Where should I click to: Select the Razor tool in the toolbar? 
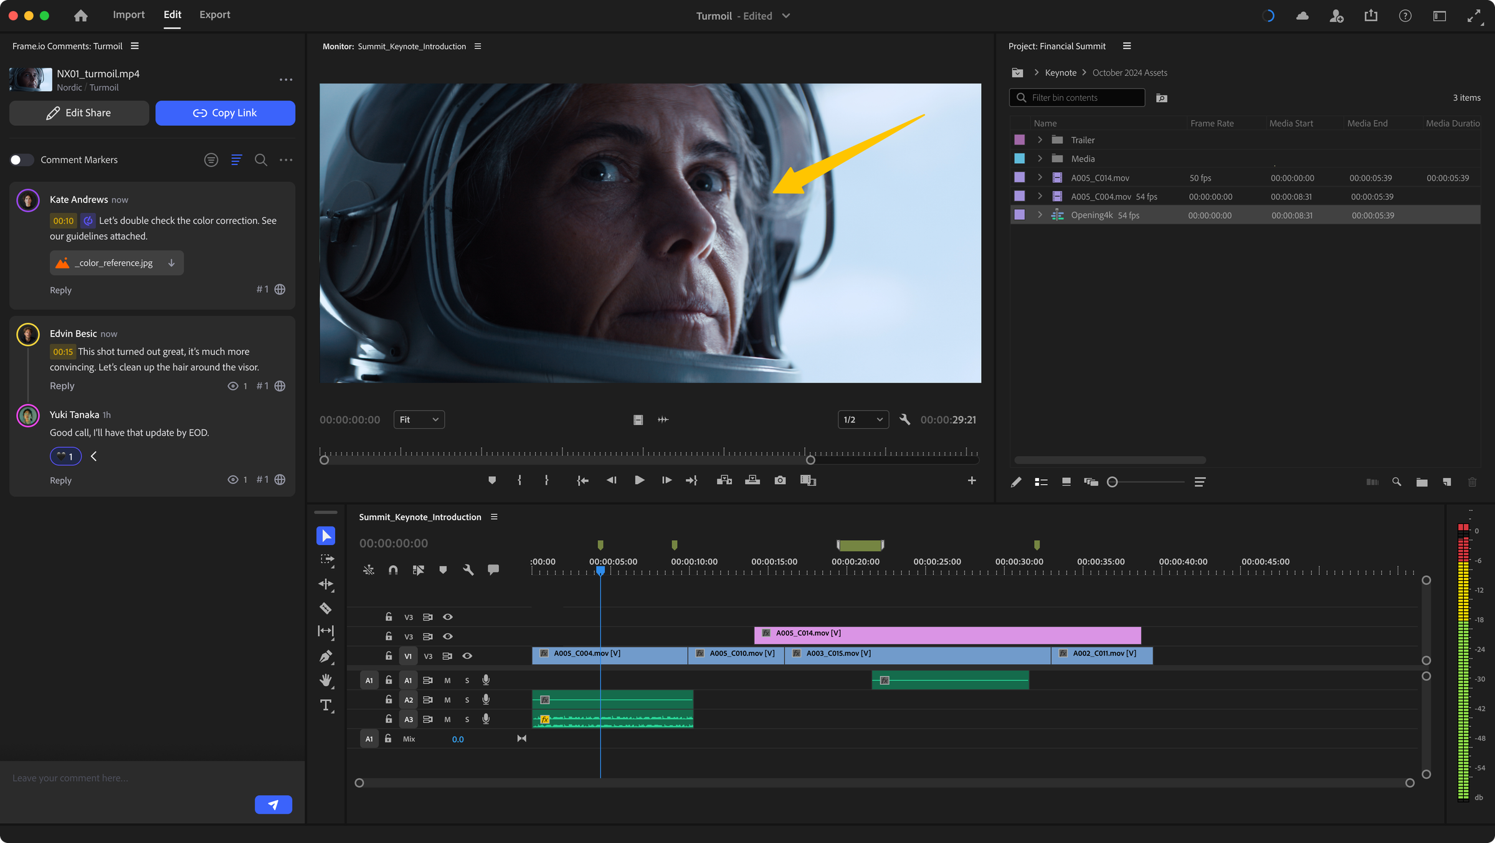325,608
